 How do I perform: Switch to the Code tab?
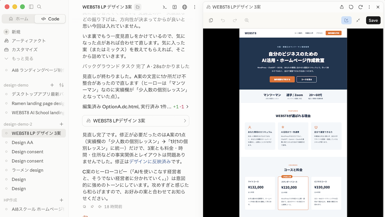tap(50, 19)
